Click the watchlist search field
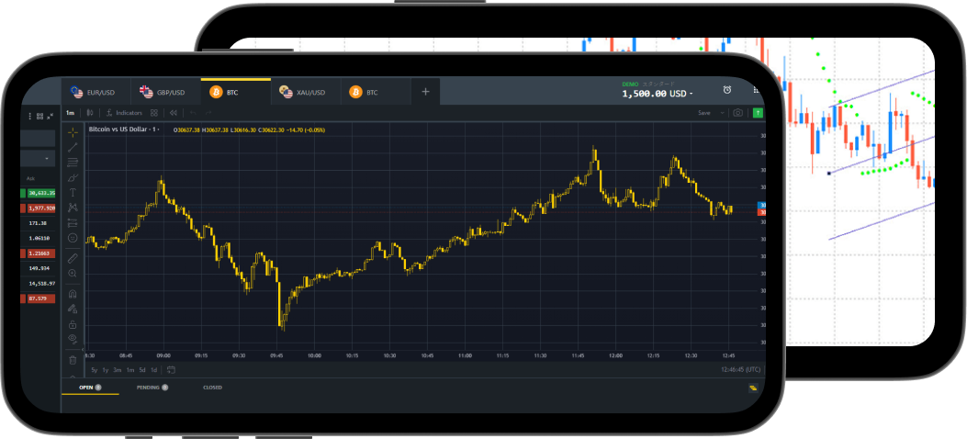 click(x=38, y=139)
